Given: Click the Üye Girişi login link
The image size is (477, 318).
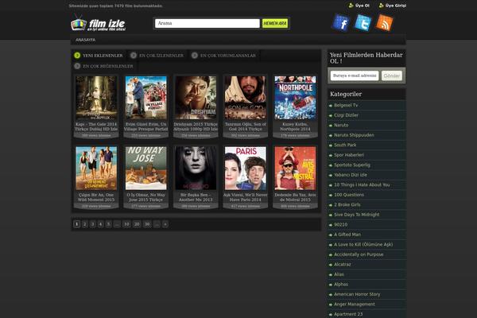Looking at the screenshot, I should coord(393,6).
